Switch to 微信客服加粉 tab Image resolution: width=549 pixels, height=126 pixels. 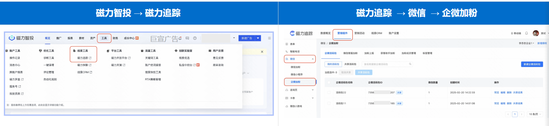pyautogui.click(x=350, y=53)
